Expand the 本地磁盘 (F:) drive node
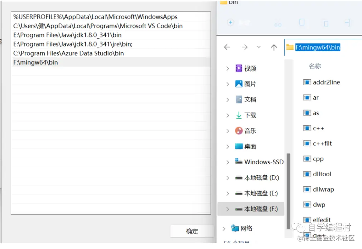The height and width of the screenshot is (249, 362). coord(228,209)
